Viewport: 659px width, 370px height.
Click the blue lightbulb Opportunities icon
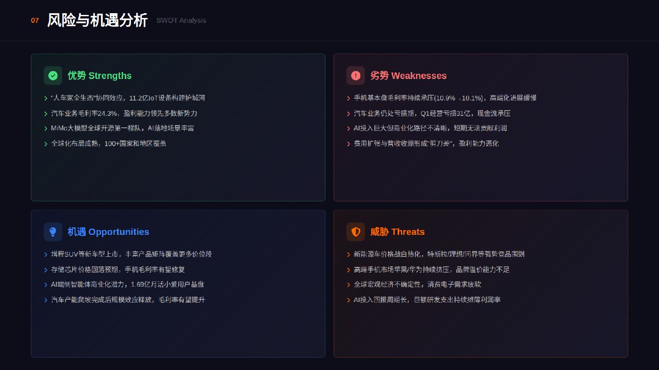coord(53,232)
